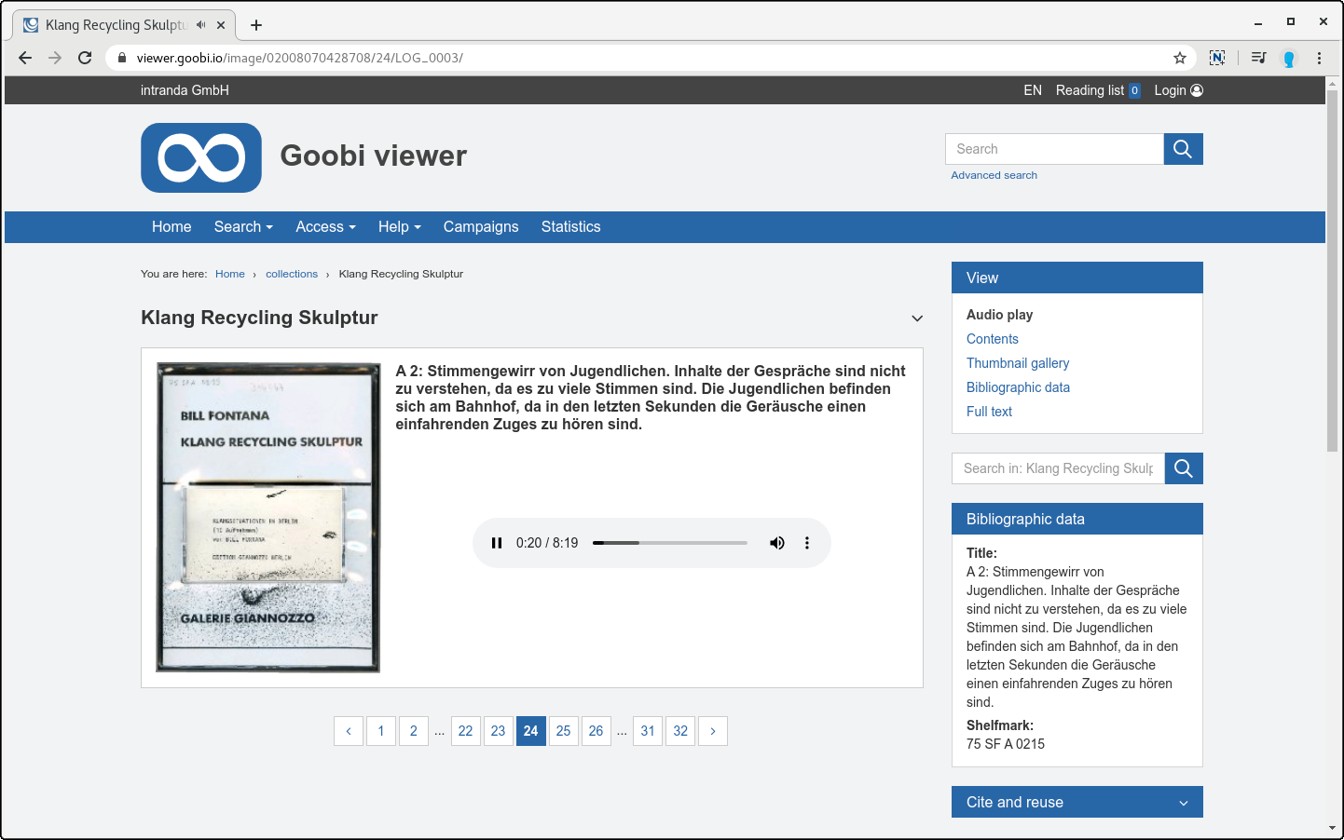Open the Access dropdown menu
The width and height of the screenshot is (1344, 840).
click(325, 227)
